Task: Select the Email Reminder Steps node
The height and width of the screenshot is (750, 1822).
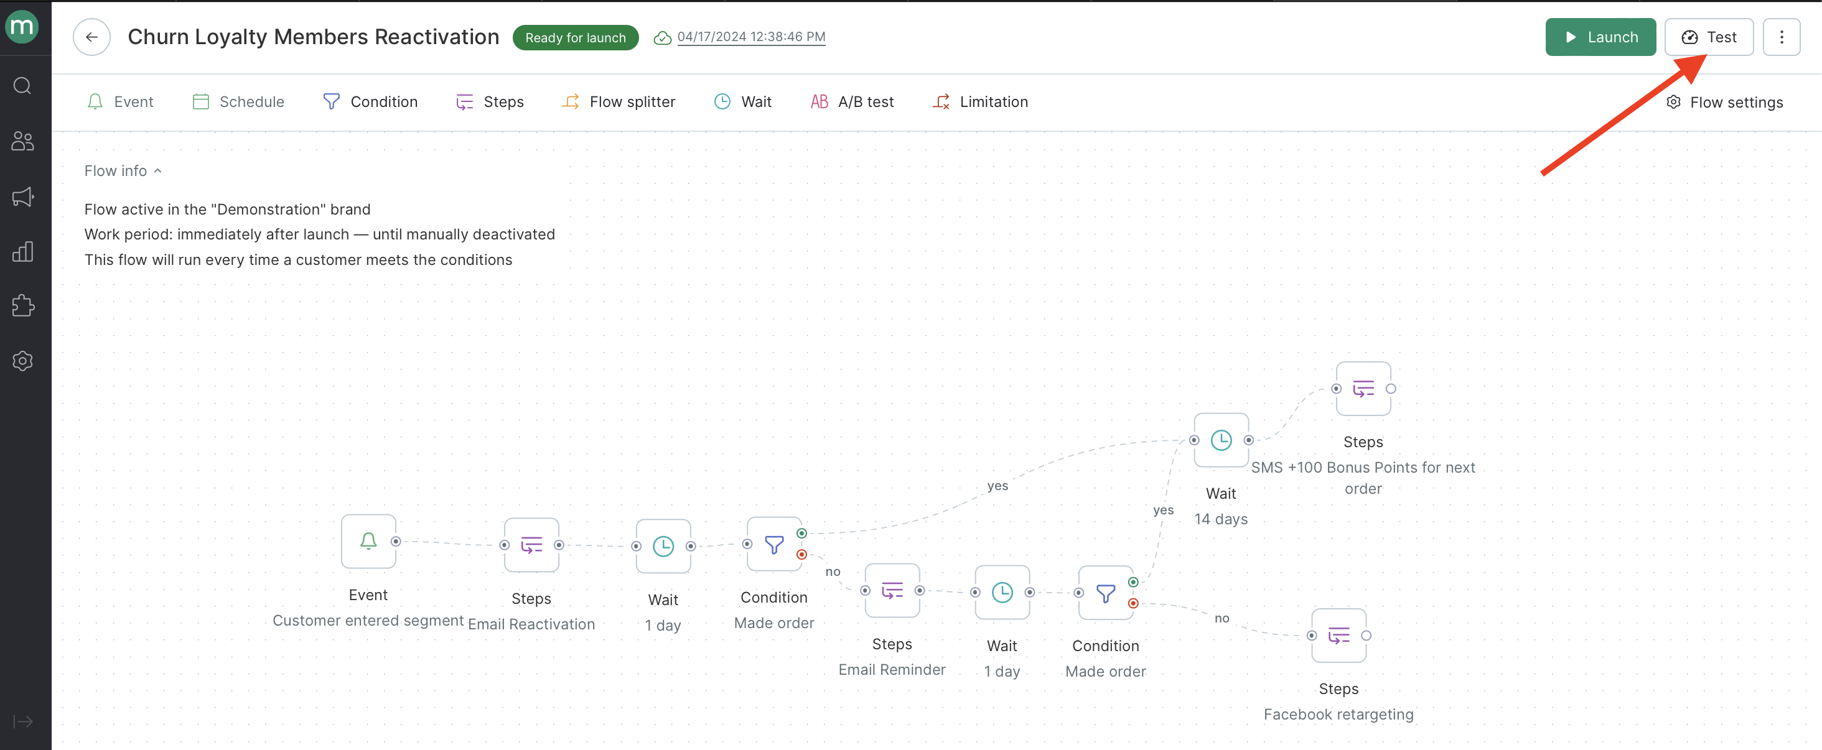Action: 892,590
